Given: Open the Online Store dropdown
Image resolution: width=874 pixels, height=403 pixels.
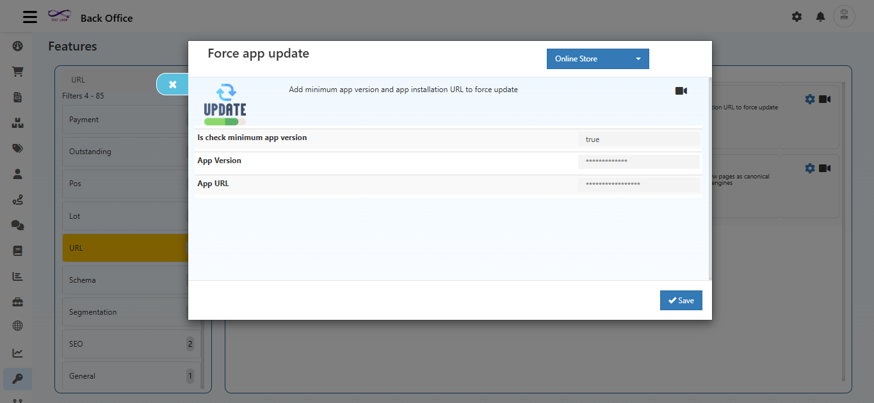Looking at the screenshot, I should click(597, 58).
